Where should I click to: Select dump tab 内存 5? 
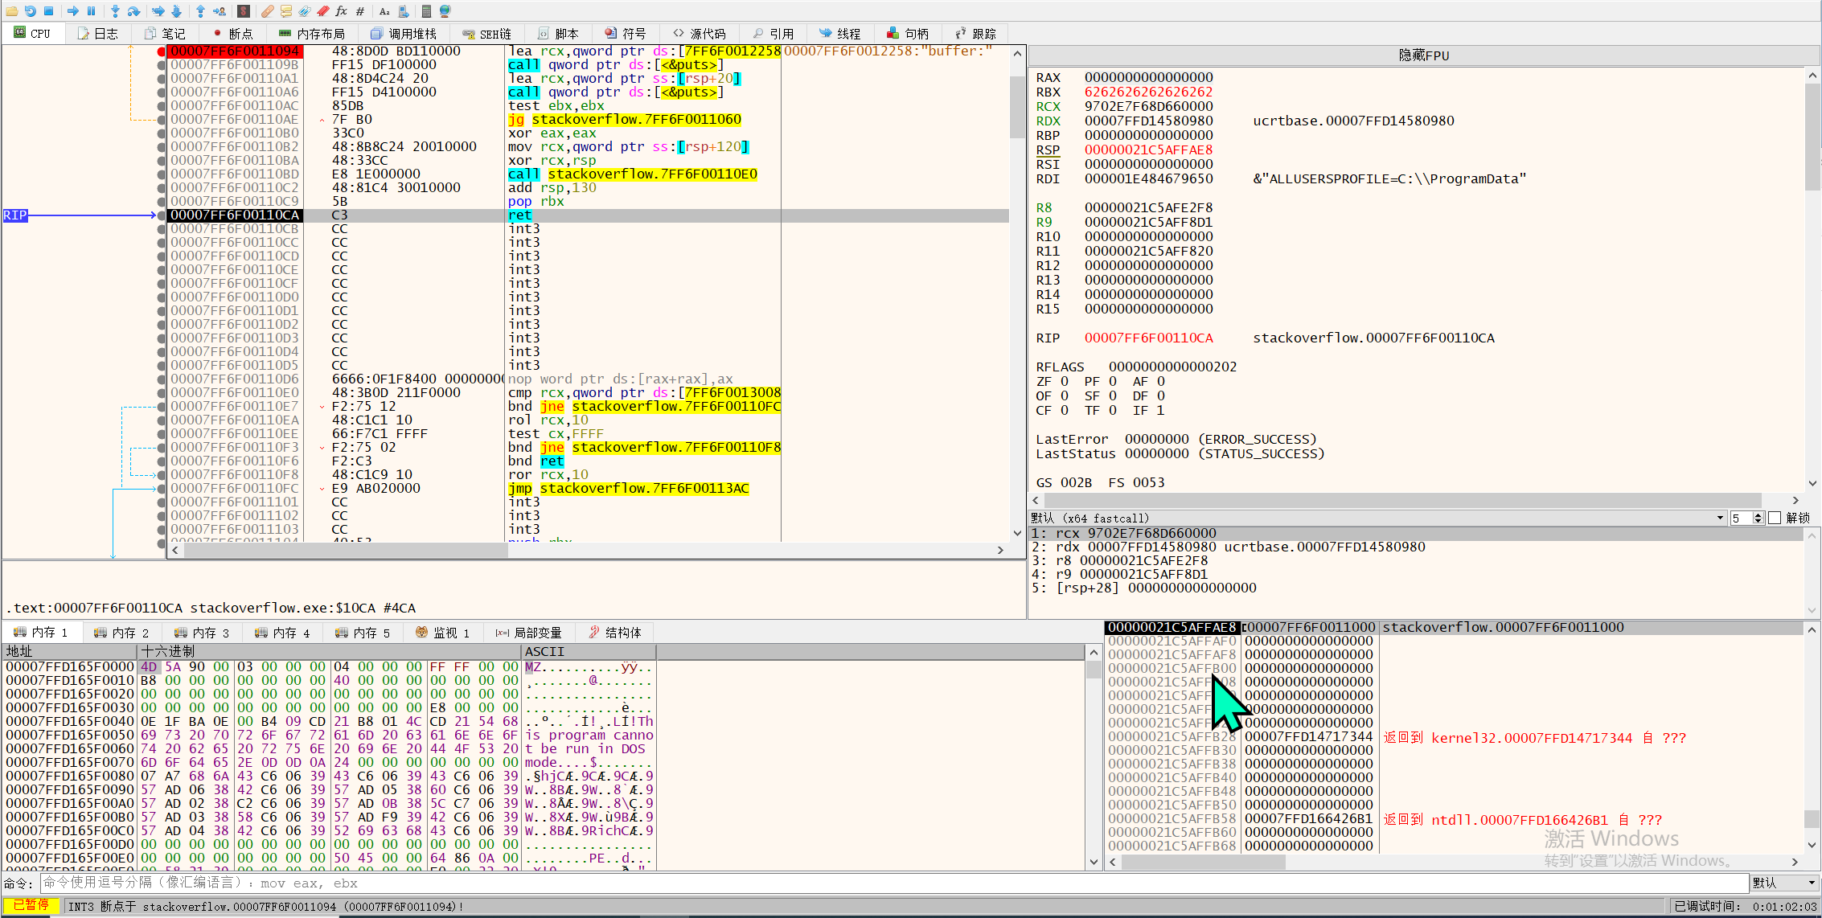(363, 633)
